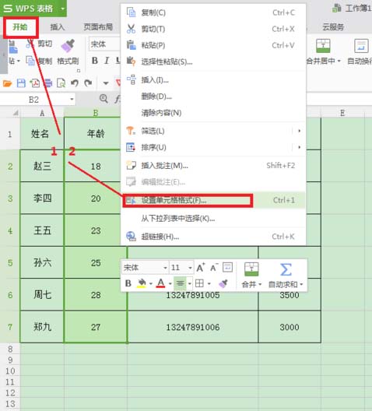
Task: Click the Merge and Center ribbon icon
Action: [x=323, y=46]
